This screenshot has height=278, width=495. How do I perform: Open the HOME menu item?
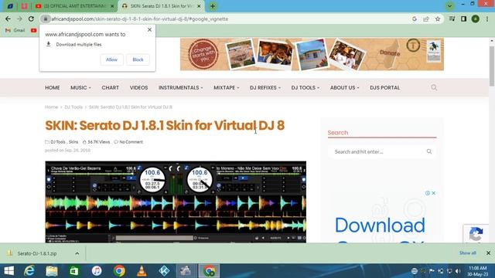[x=53, y=87]
